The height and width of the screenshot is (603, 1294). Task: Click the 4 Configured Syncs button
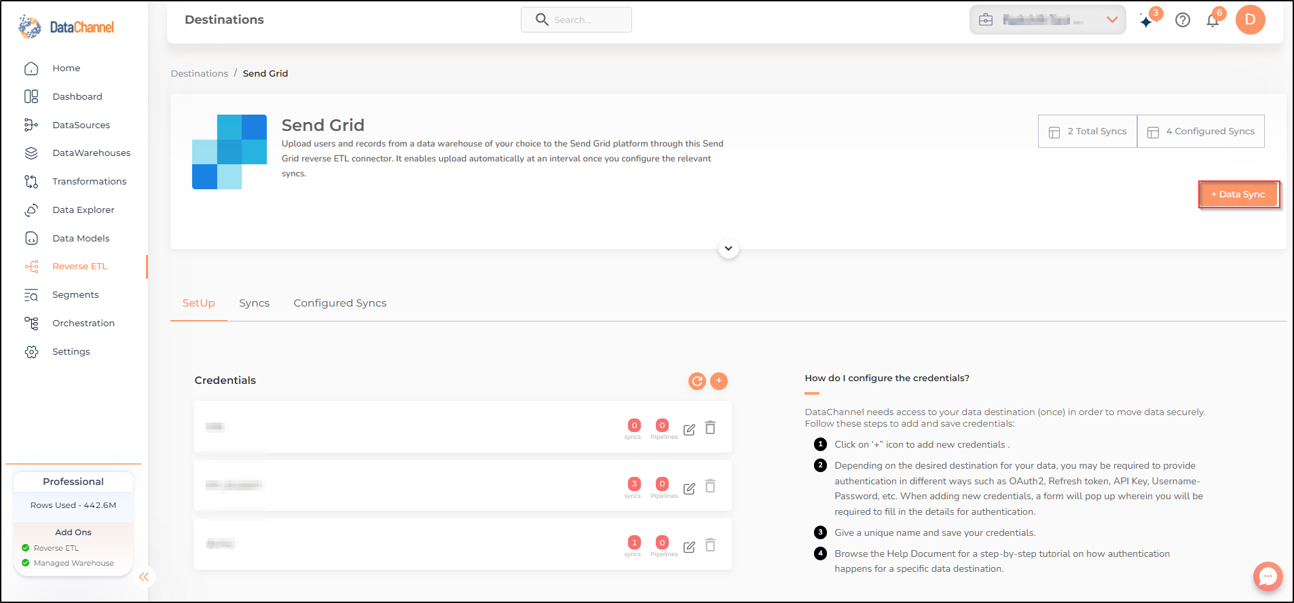[1201, 132]
